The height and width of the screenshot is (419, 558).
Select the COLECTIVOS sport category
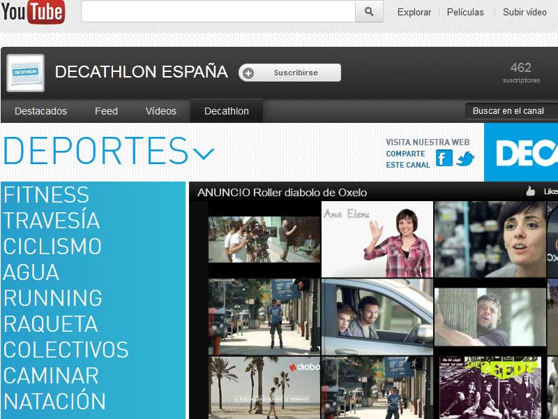tap(66, 350)
